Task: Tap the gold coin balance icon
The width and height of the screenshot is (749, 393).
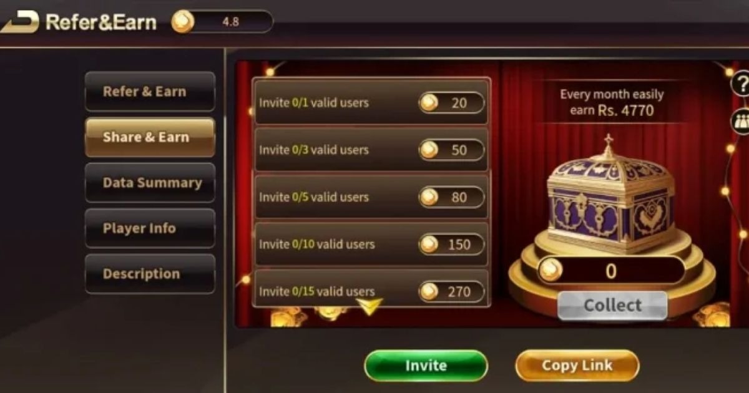Action: coord(183,22)
